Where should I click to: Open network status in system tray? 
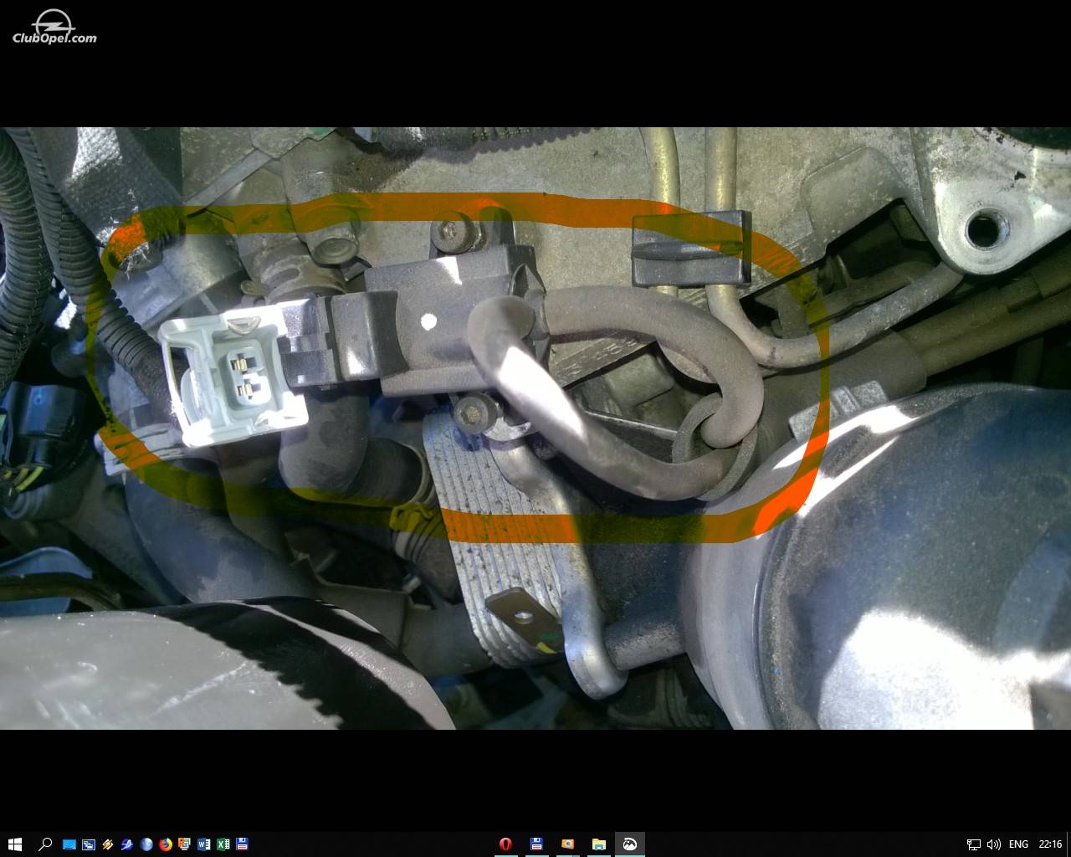pyautogui.click(x=974, y=844)
